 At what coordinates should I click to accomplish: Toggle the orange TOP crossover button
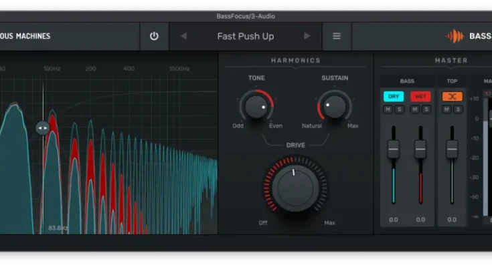point(452,96)
